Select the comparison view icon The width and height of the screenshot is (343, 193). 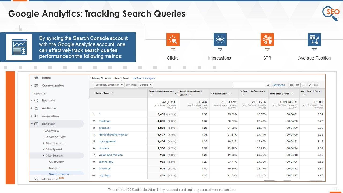click(310, 85)
